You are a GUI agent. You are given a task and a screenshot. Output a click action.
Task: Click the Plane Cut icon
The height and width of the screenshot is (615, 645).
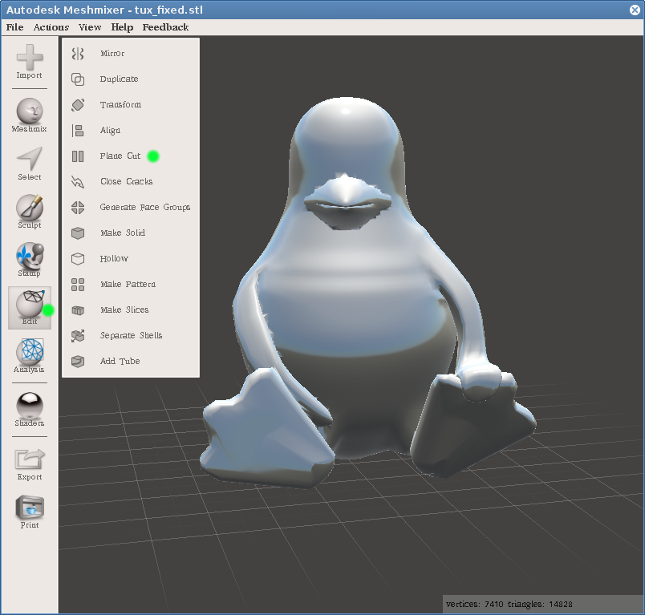pos(78,156)
